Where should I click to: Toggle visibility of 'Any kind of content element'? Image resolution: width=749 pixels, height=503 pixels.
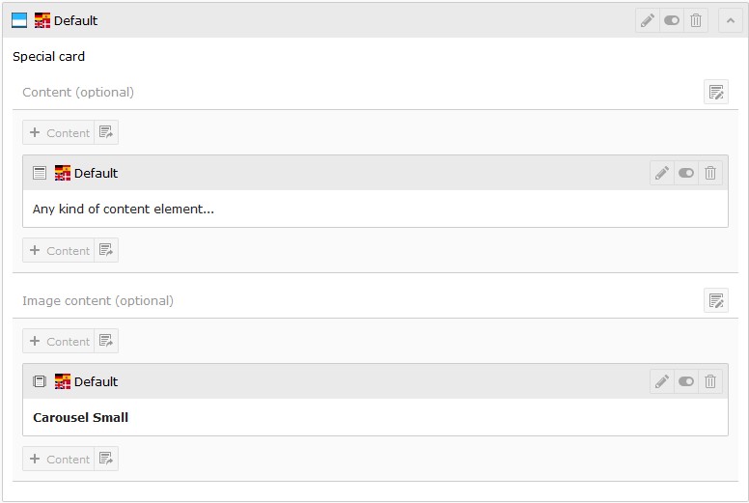pyautogui.click(x=686, y=173)
